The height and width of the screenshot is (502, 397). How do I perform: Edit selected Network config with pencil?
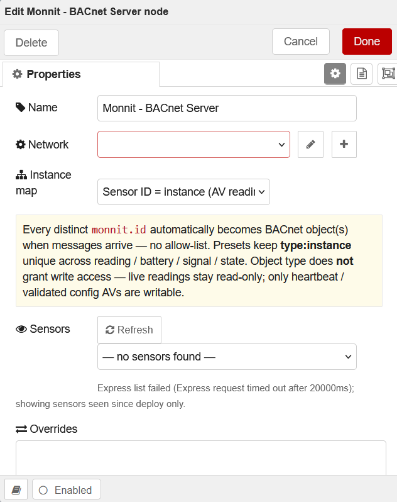[310, 145]
